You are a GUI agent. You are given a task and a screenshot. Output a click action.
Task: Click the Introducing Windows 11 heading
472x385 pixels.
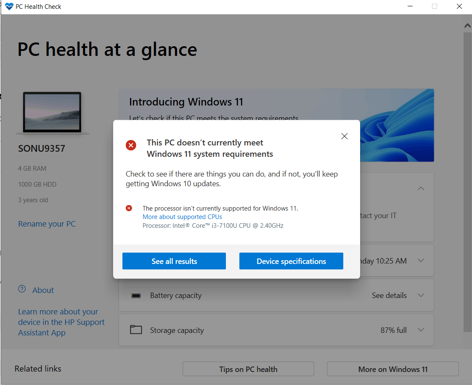[186, 102]
